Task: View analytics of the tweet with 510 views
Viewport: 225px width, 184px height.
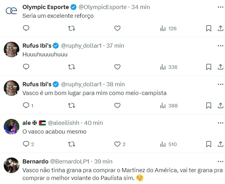Action: (169, 144)
